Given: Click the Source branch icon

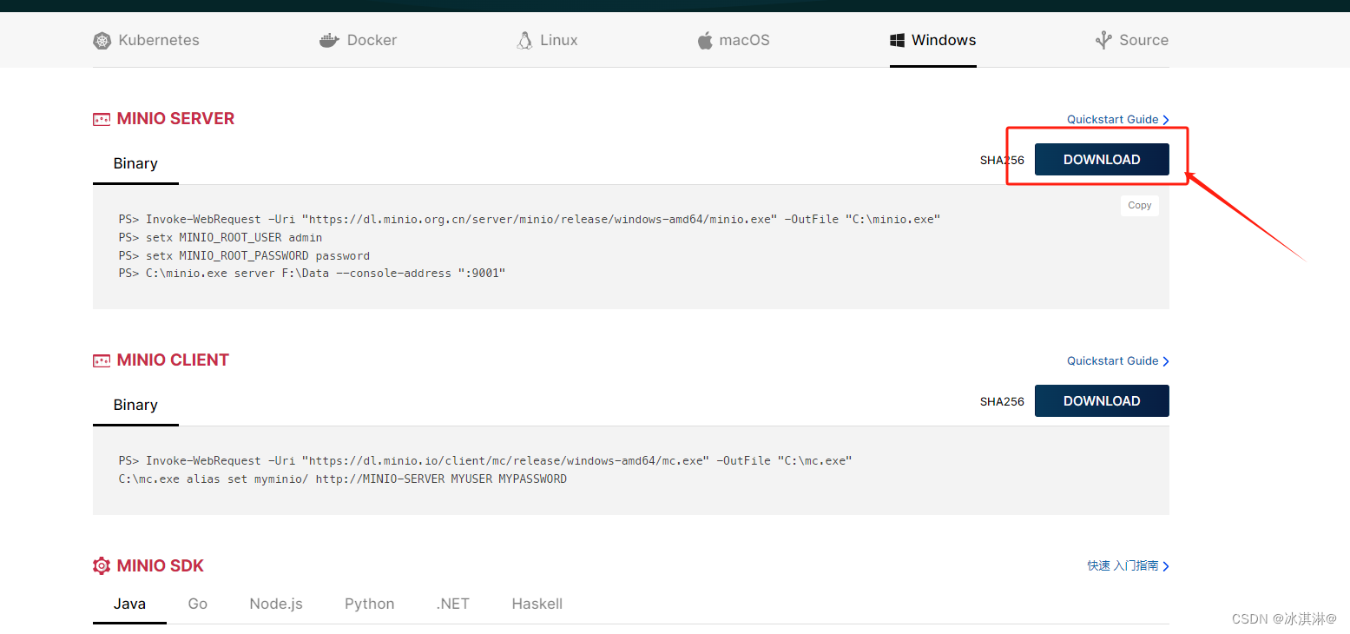Looking at the screenshot, I should (1103, 40).
